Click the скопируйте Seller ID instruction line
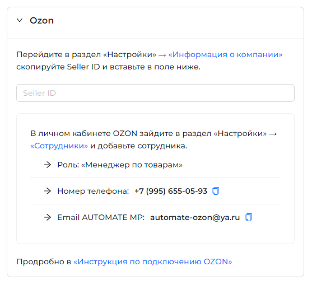The width and height of the screenshot is (312, 285). pyautogui.click(x=108, y=67)
